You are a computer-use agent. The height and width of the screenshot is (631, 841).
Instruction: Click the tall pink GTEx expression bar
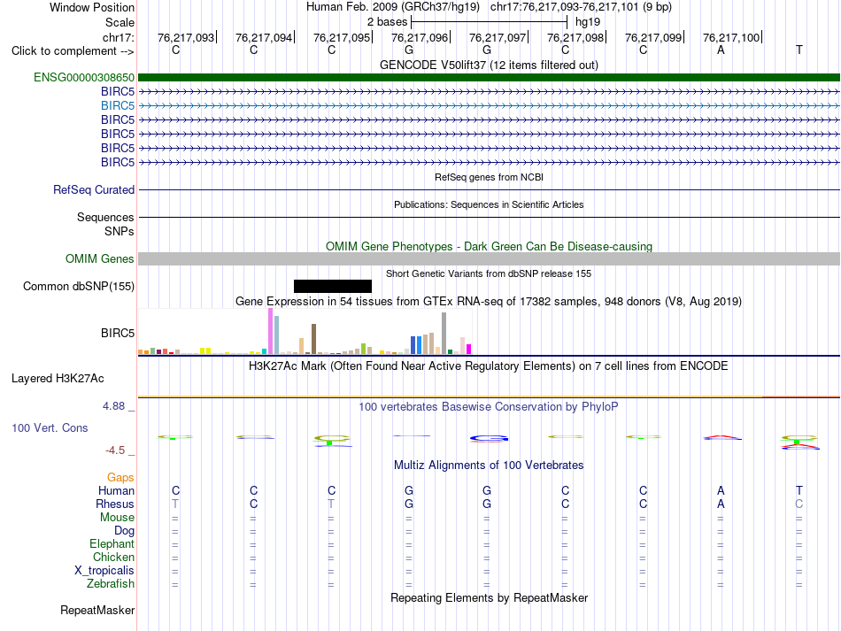click(270, 331)
